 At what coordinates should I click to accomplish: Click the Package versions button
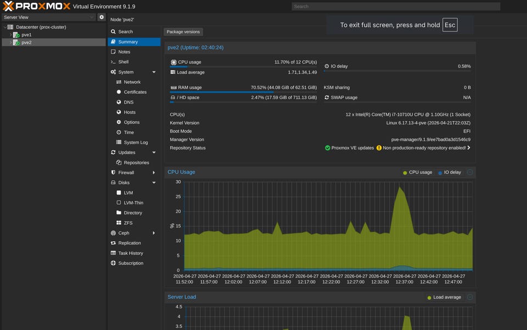(183, 32)
